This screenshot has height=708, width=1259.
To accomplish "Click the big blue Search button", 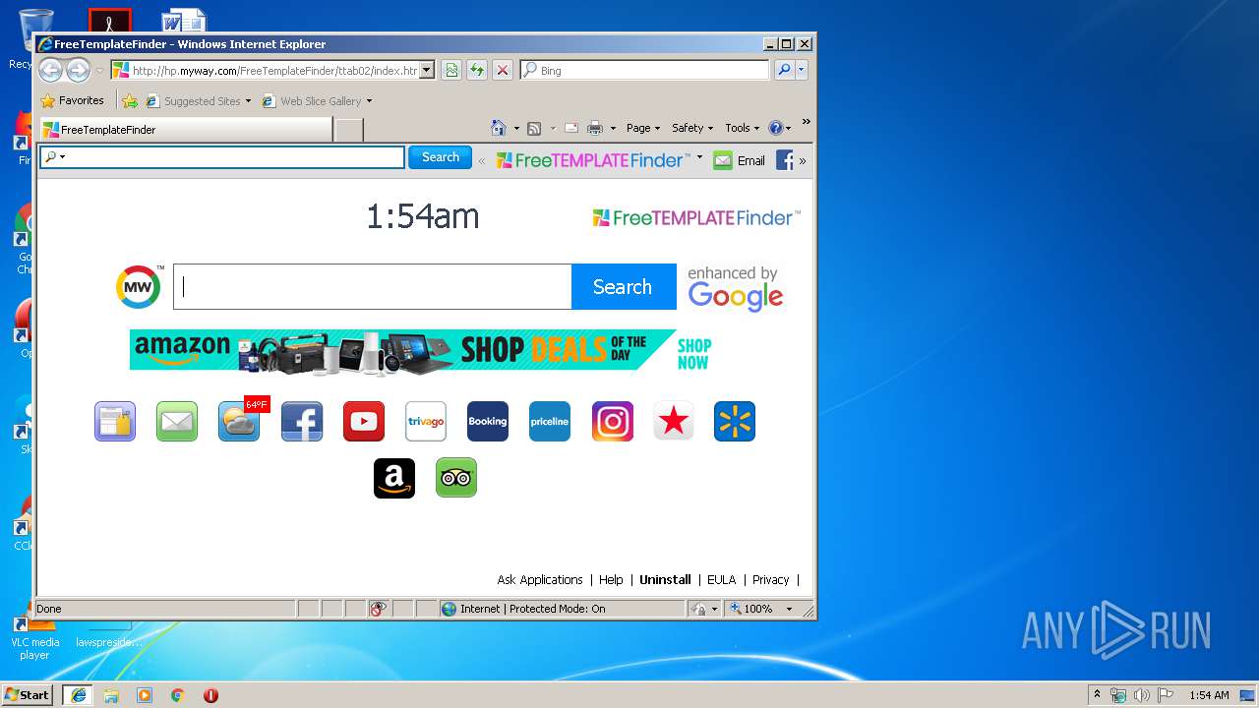I will pos(624,287).
